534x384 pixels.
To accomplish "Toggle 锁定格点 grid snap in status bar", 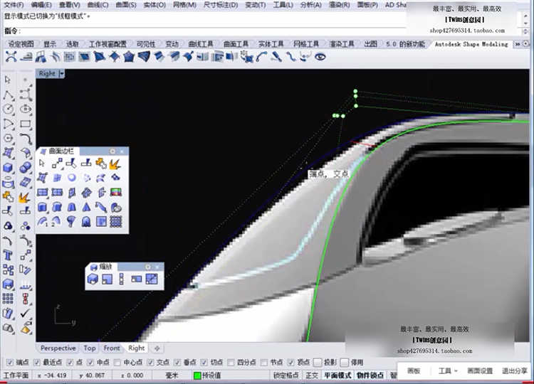I will tap(286, 375).
